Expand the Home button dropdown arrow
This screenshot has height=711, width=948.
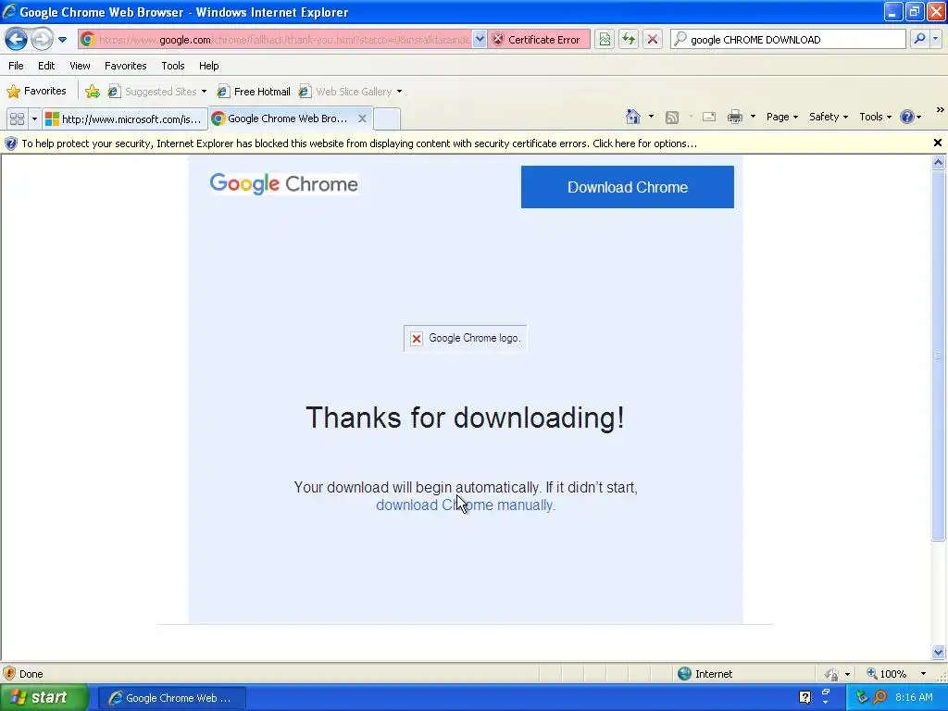(x=651, y=117)
